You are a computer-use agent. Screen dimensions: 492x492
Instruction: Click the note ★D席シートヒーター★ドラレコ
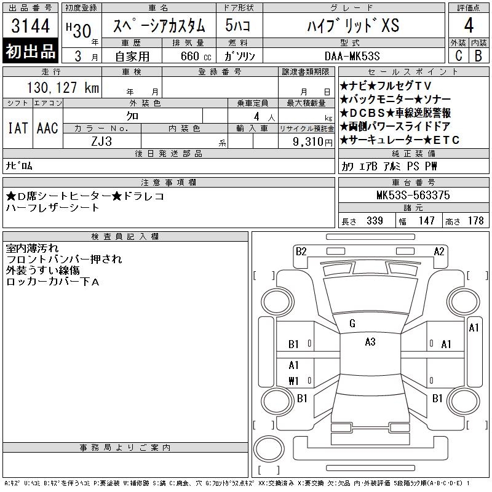[x=85, y=196]
